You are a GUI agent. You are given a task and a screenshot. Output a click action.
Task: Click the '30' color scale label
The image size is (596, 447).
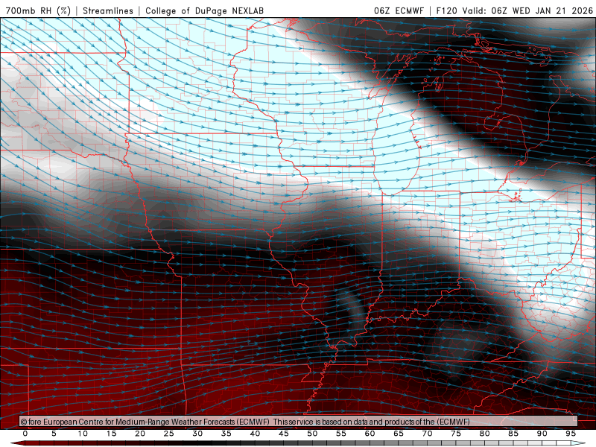click(x=197, y=434)
